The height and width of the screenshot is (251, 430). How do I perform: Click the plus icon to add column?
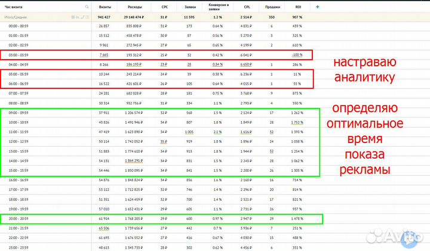(x=317, y=7)
